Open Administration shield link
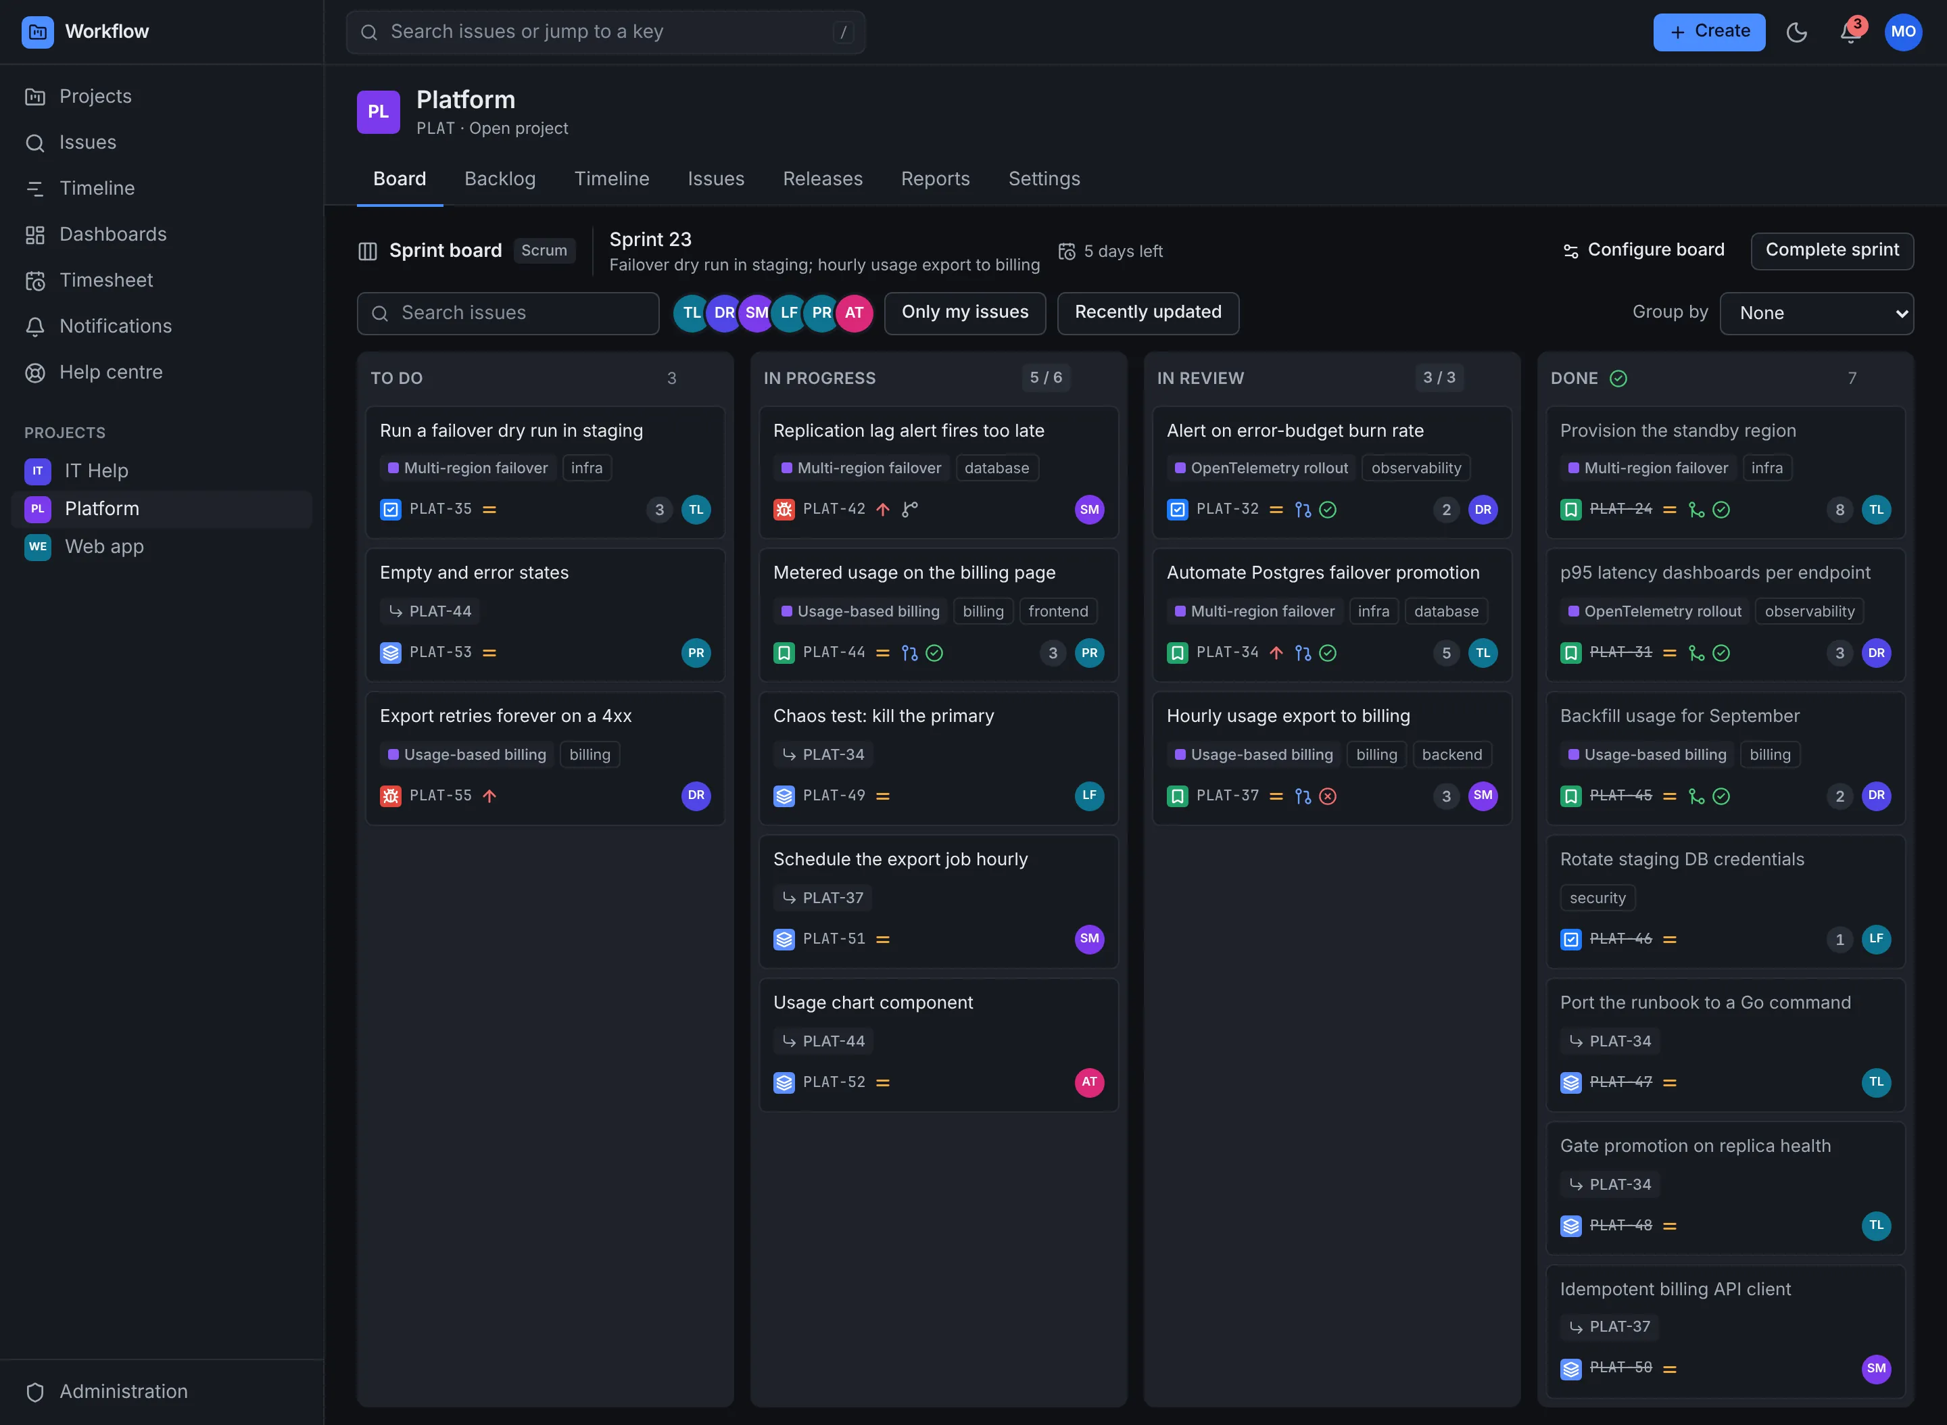This screenshot has height=1425, width=1947. point(162,1391)
